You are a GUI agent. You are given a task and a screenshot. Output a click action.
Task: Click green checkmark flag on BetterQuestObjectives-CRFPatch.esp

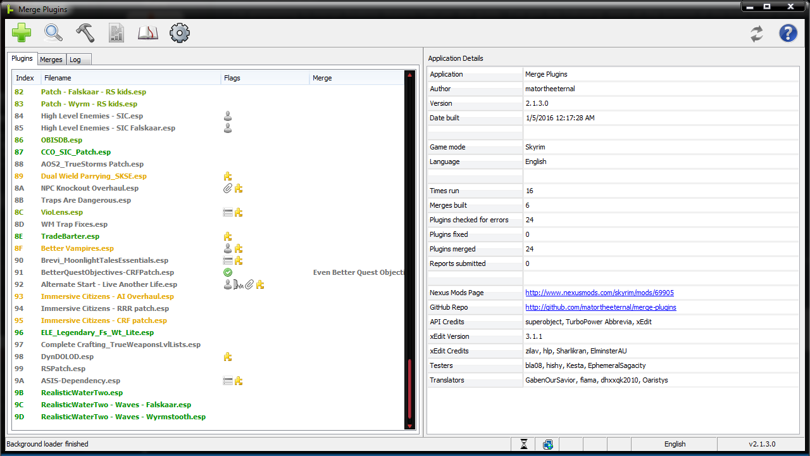[x=228, y=272]
